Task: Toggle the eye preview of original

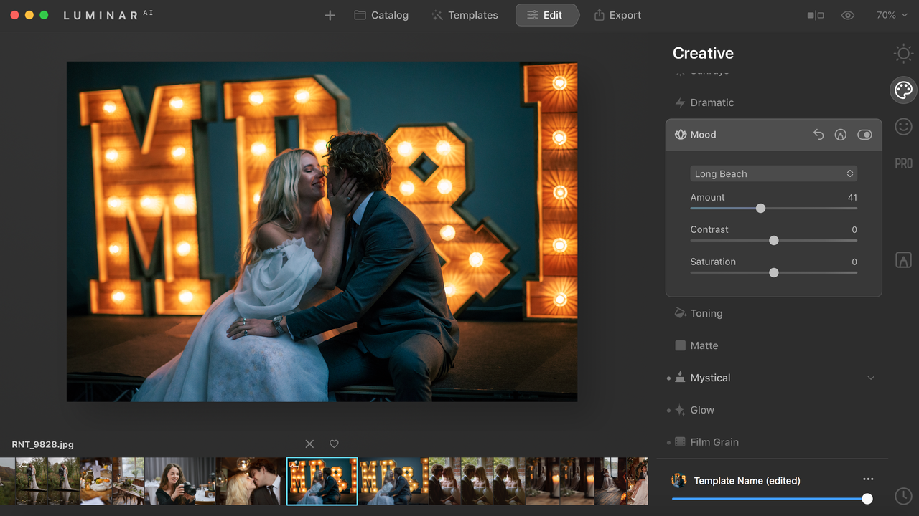Action: click(848, 15)
